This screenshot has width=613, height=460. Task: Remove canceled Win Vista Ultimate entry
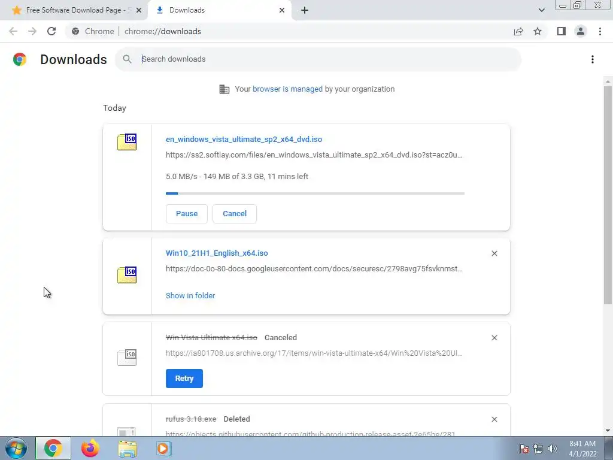(x=494, y=338)
